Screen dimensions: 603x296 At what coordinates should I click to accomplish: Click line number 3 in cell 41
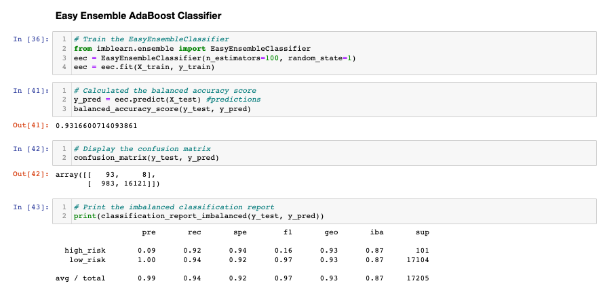pyautogui.click(x=64, y=109)
